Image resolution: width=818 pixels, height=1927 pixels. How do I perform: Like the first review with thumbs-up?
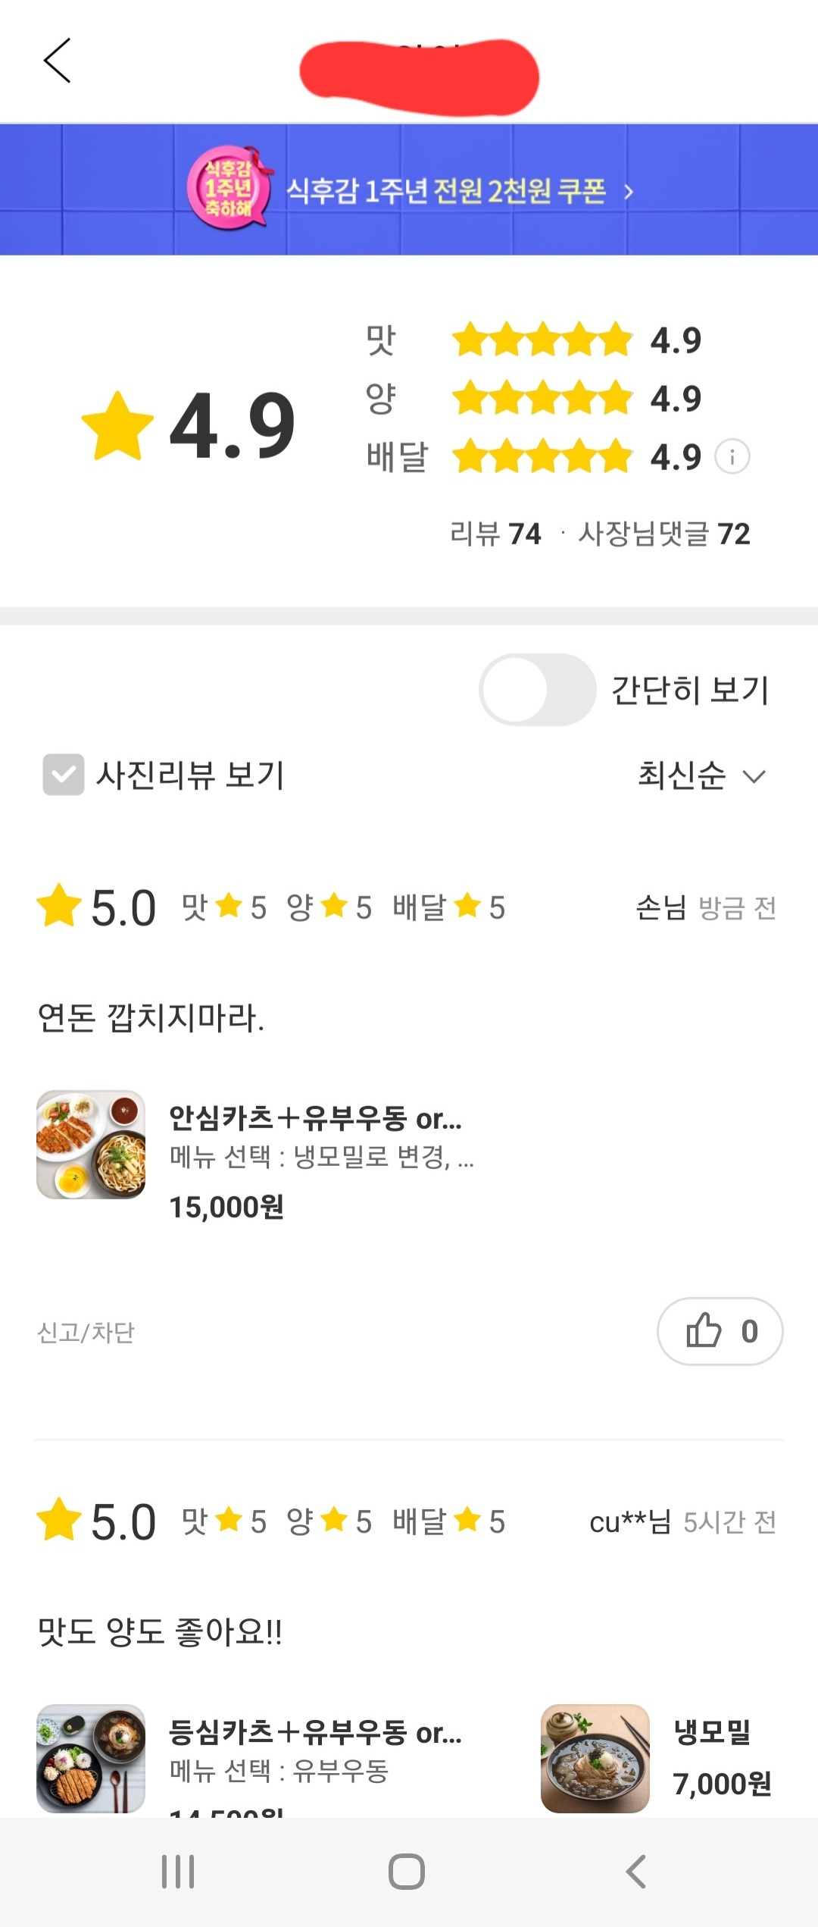(720, 1331)
